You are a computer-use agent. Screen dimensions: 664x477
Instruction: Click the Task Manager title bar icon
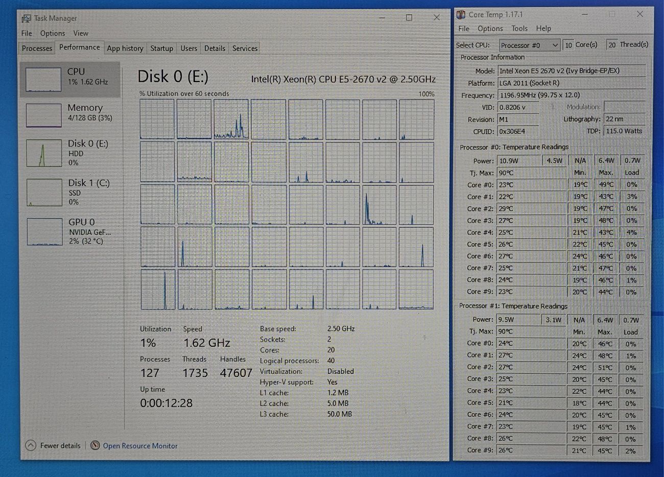[x=26, y=18]
